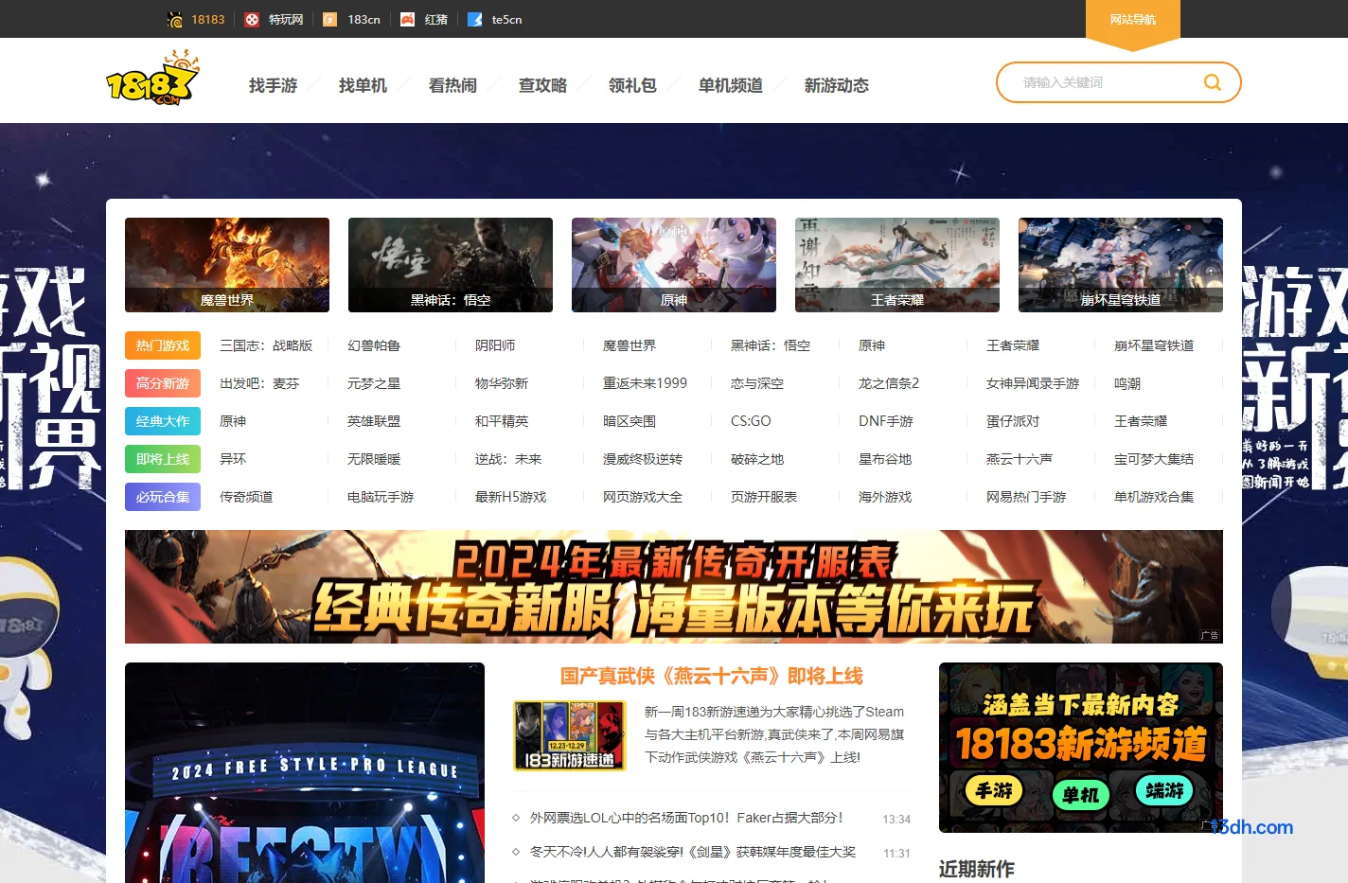Click the 2024传奇开服表 banner ad
The image size is (1348, 883).
(674, 587)
